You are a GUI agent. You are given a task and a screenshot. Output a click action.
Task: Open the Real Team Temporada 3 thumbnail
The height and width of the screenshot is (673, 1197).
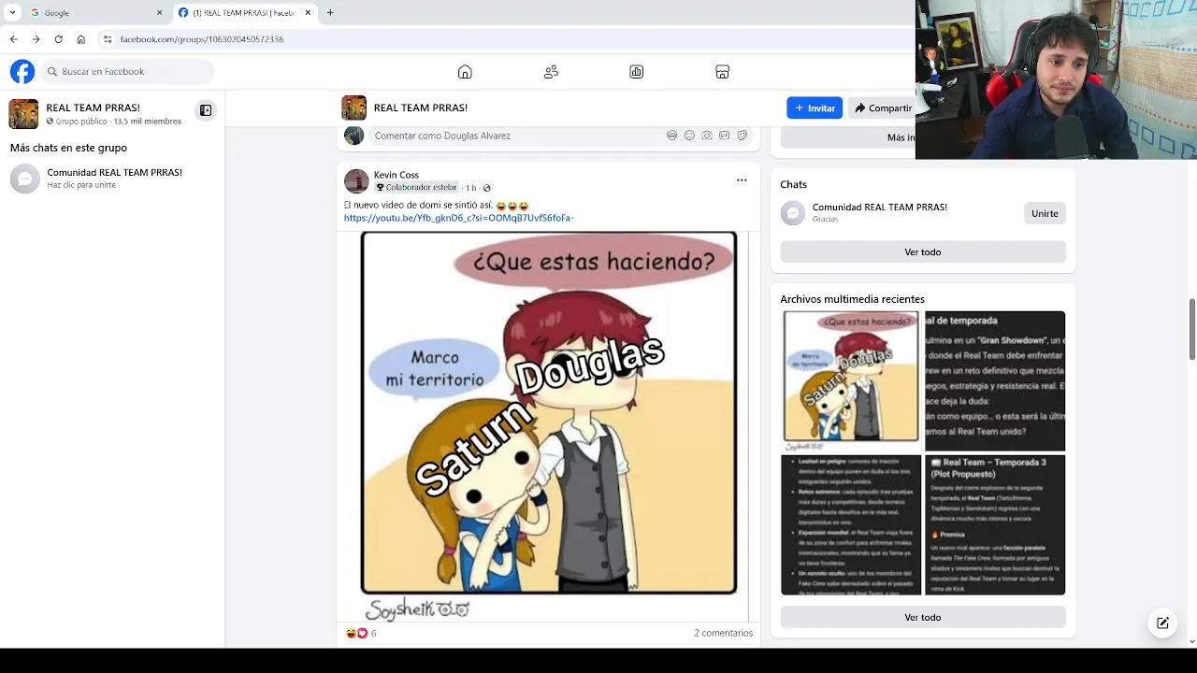995,524
